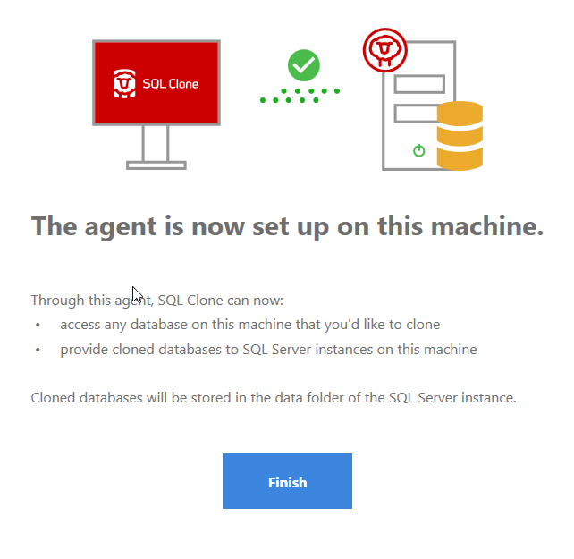
Task: Click the yellow database cylinder icon
Action: [460, 136]
